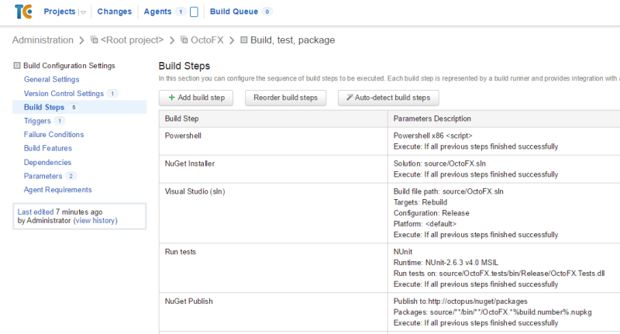Click the Add build step button
Viewport: 620px width, 334px height.
196,98
